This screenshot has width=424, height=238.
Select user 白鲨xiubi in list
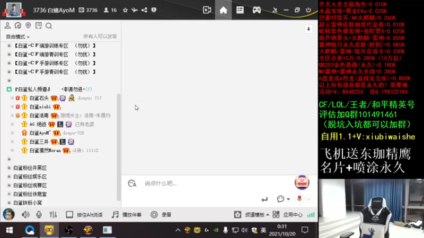[x=40, y=107]
